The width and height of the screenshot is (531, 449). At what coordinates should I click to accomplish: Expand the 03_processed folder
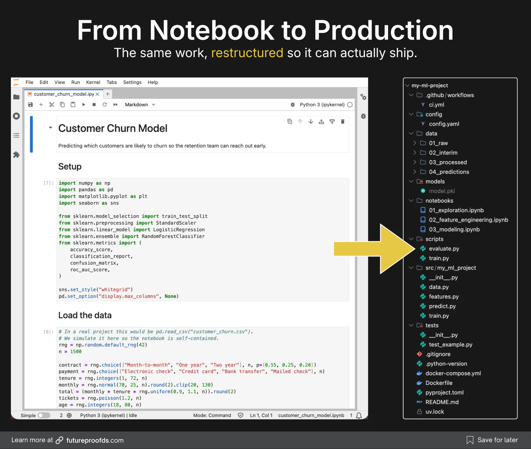415,162
